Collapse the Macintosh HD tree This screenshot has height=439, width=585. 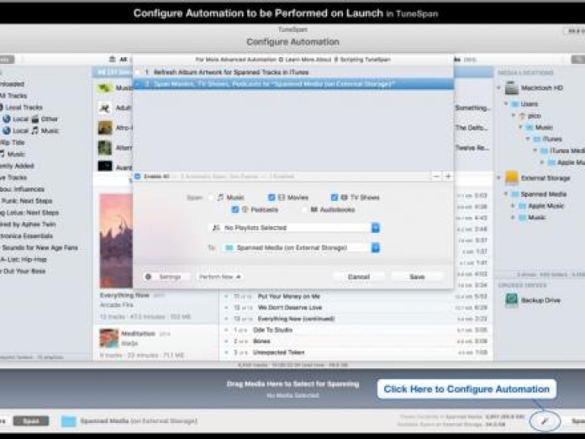point(499,87)
